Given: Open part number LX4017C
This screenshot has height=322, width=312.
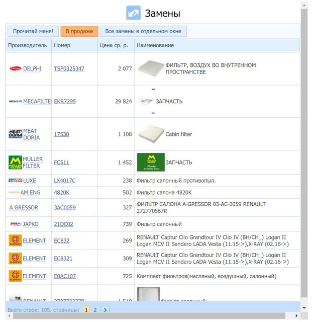Looking at the screenshot, I should point(65,181).
